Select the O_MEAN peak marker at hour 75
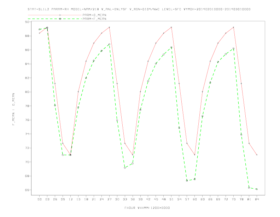The image size is (280, 217). click(x=234, y=27)
